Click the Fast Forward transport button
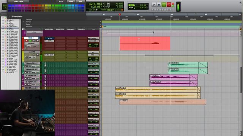The image size is (243, 136). pos(164,9)
